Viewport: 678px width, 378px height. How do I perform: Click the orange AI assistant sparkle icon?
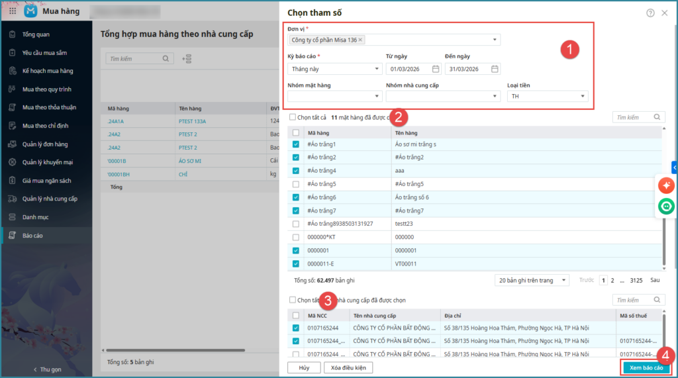[666, 186]
